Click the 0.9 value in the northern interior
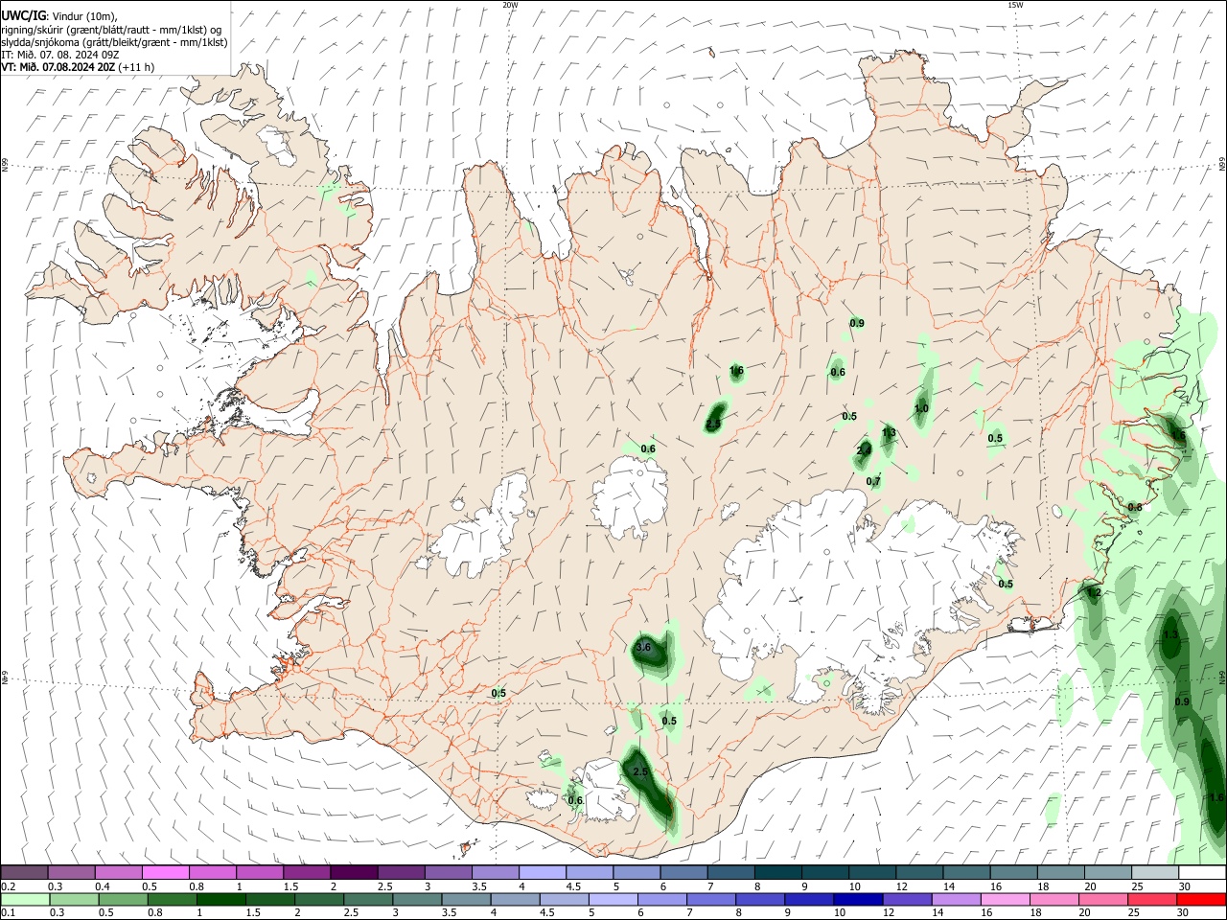1227x920 pixels. click(857, 323)
